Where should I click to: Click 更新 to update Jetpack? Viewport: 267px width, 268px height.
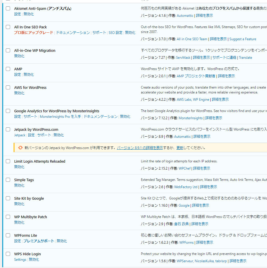180,148
